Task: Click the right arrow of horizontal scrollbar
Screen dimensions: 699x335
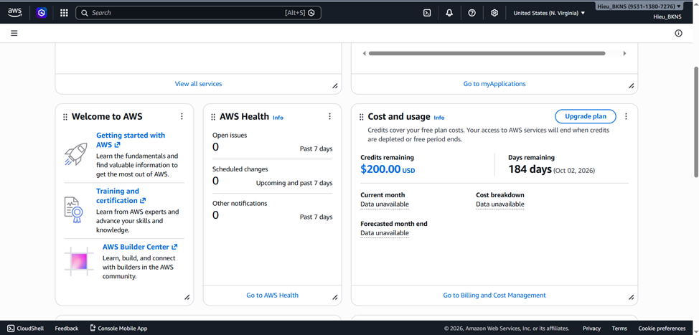Action: [x=624, y=54]
